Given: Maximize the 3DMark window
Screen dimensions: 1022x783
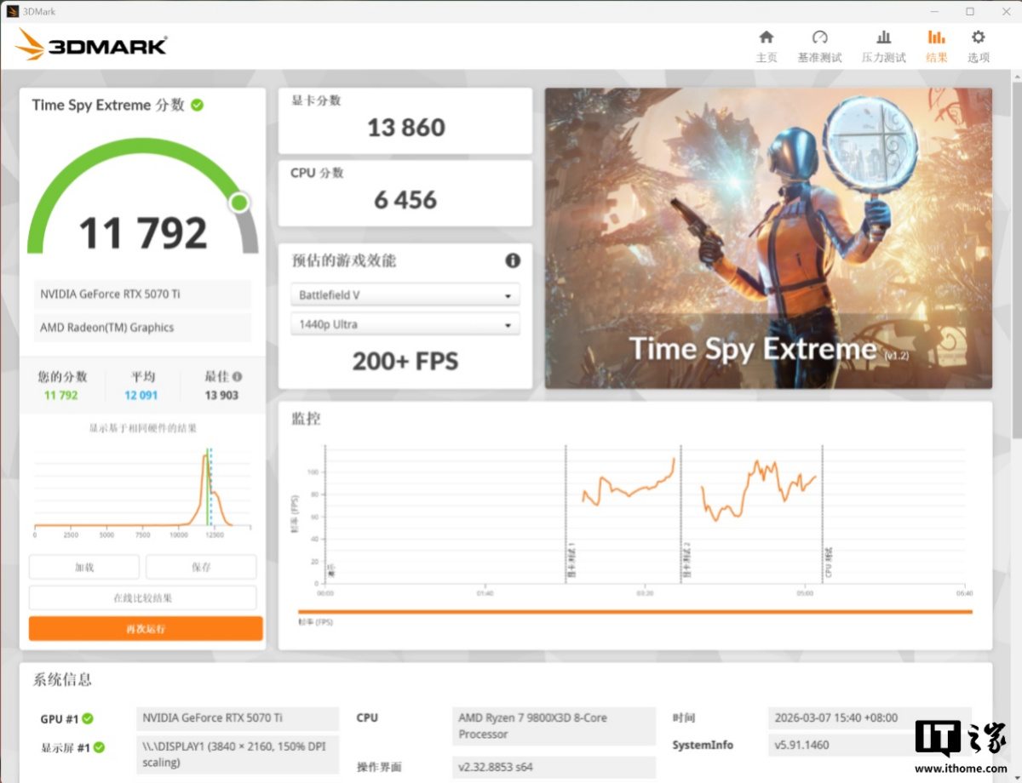Looking at the screenshot, I should coord(970,11).
